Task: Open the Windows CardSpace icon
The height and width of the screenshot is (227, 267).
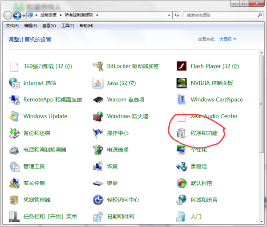Action: click(x=182, y=100)
